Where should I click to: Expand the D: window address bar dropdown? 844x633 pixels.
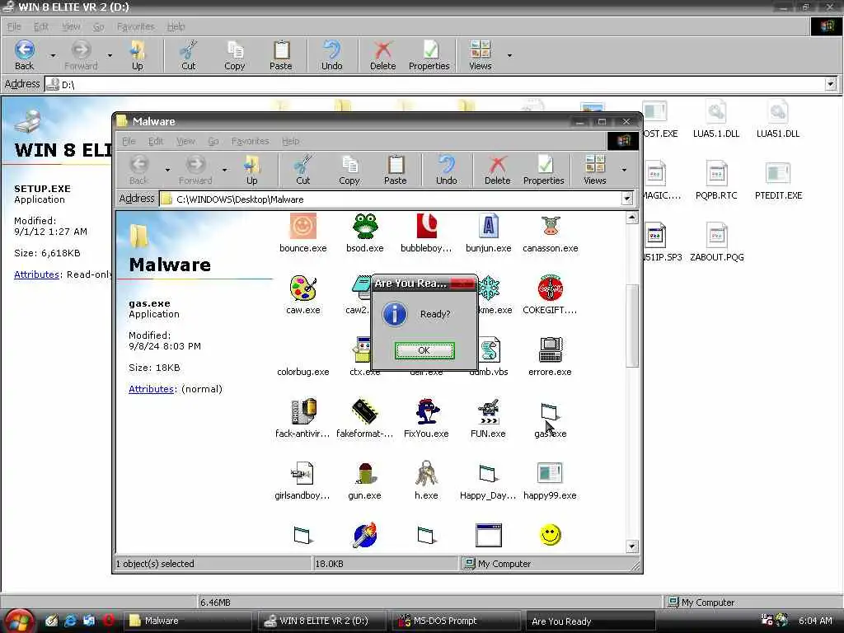pyautogui.click(x=831, y=84)
